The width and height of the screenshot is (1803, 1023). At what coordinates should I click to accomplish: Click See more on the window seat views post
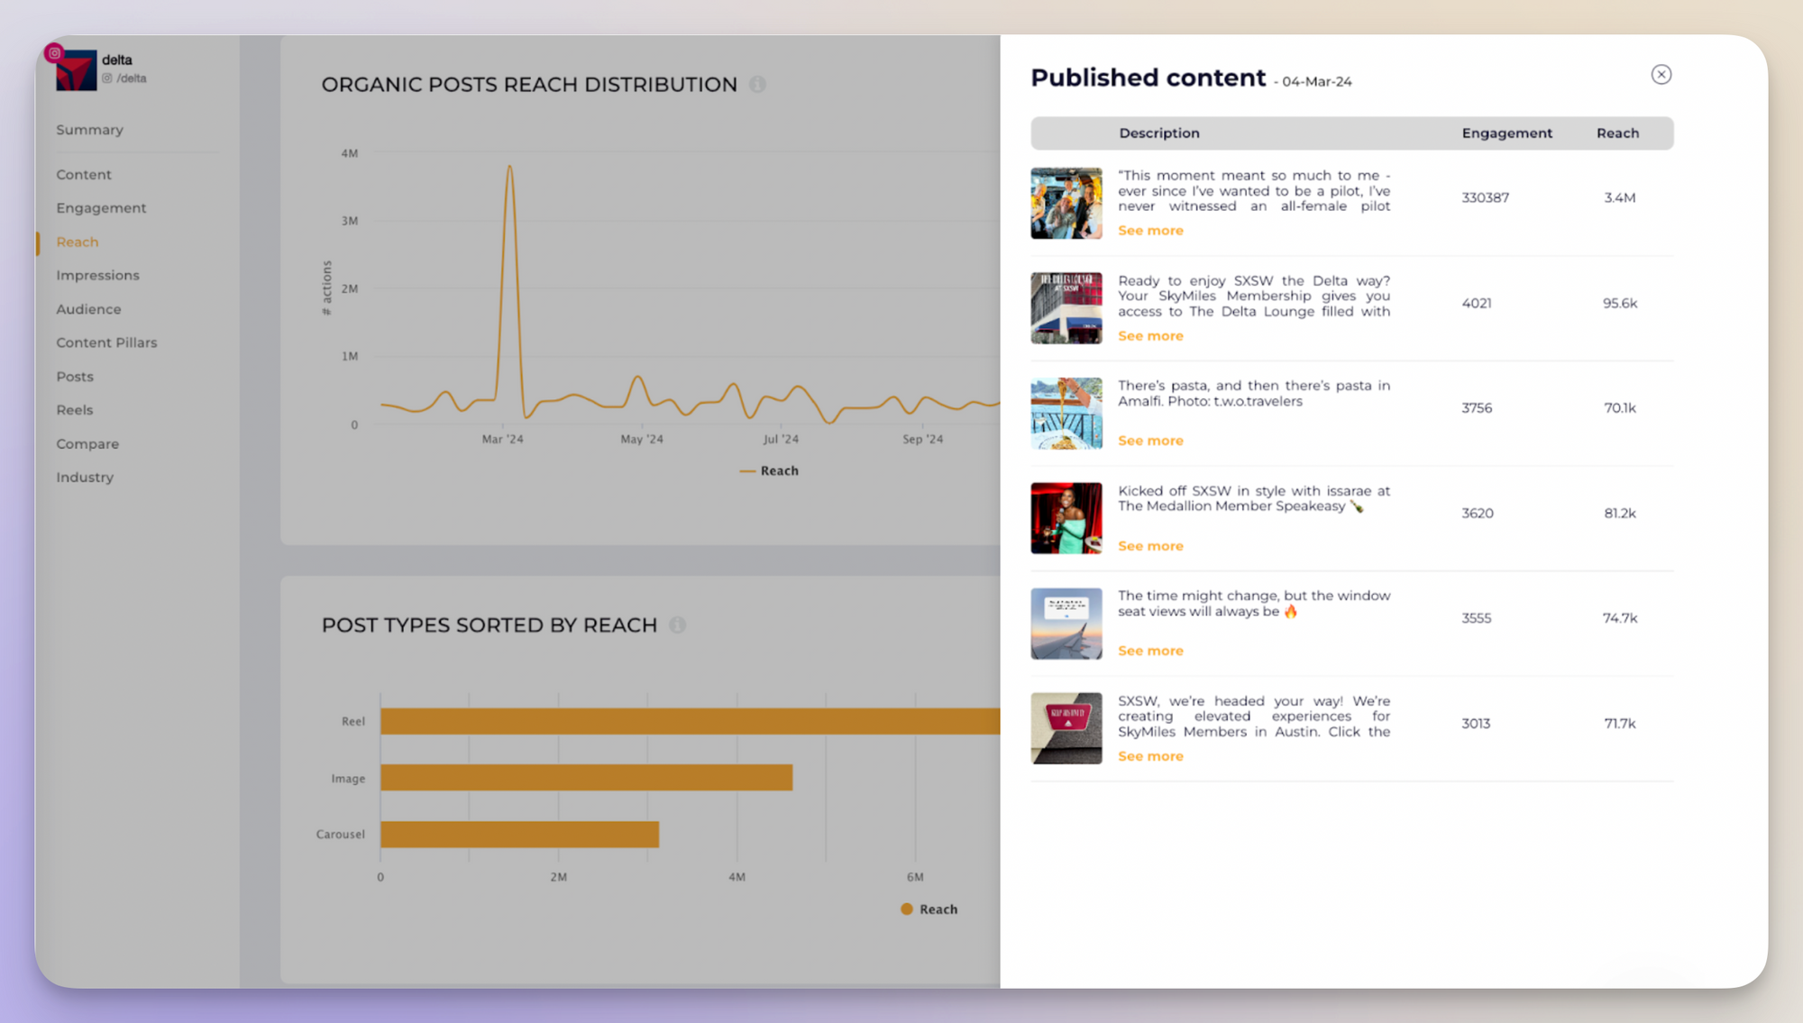pos(1150,650)
